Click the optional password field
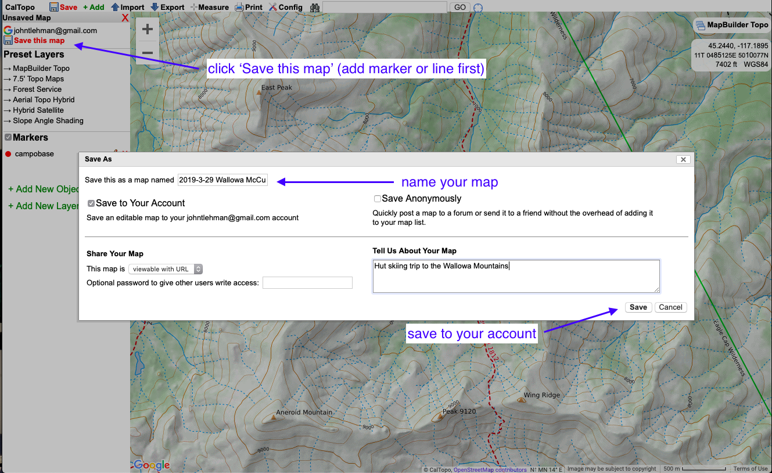This screenshot has height=473, width=772. (307, 283)
